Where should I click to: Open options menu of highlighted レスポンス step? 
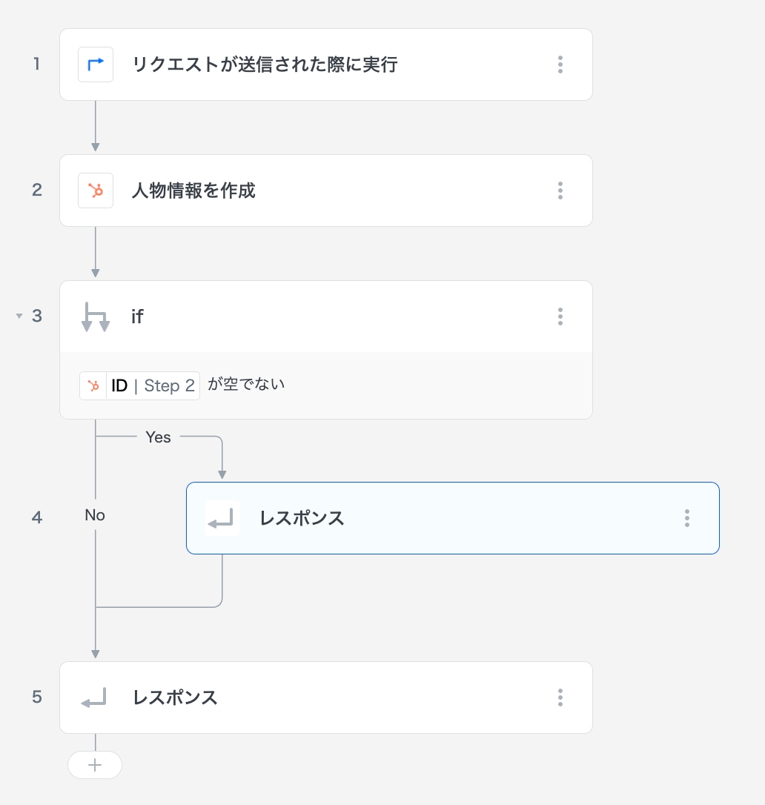coord(687,518)
